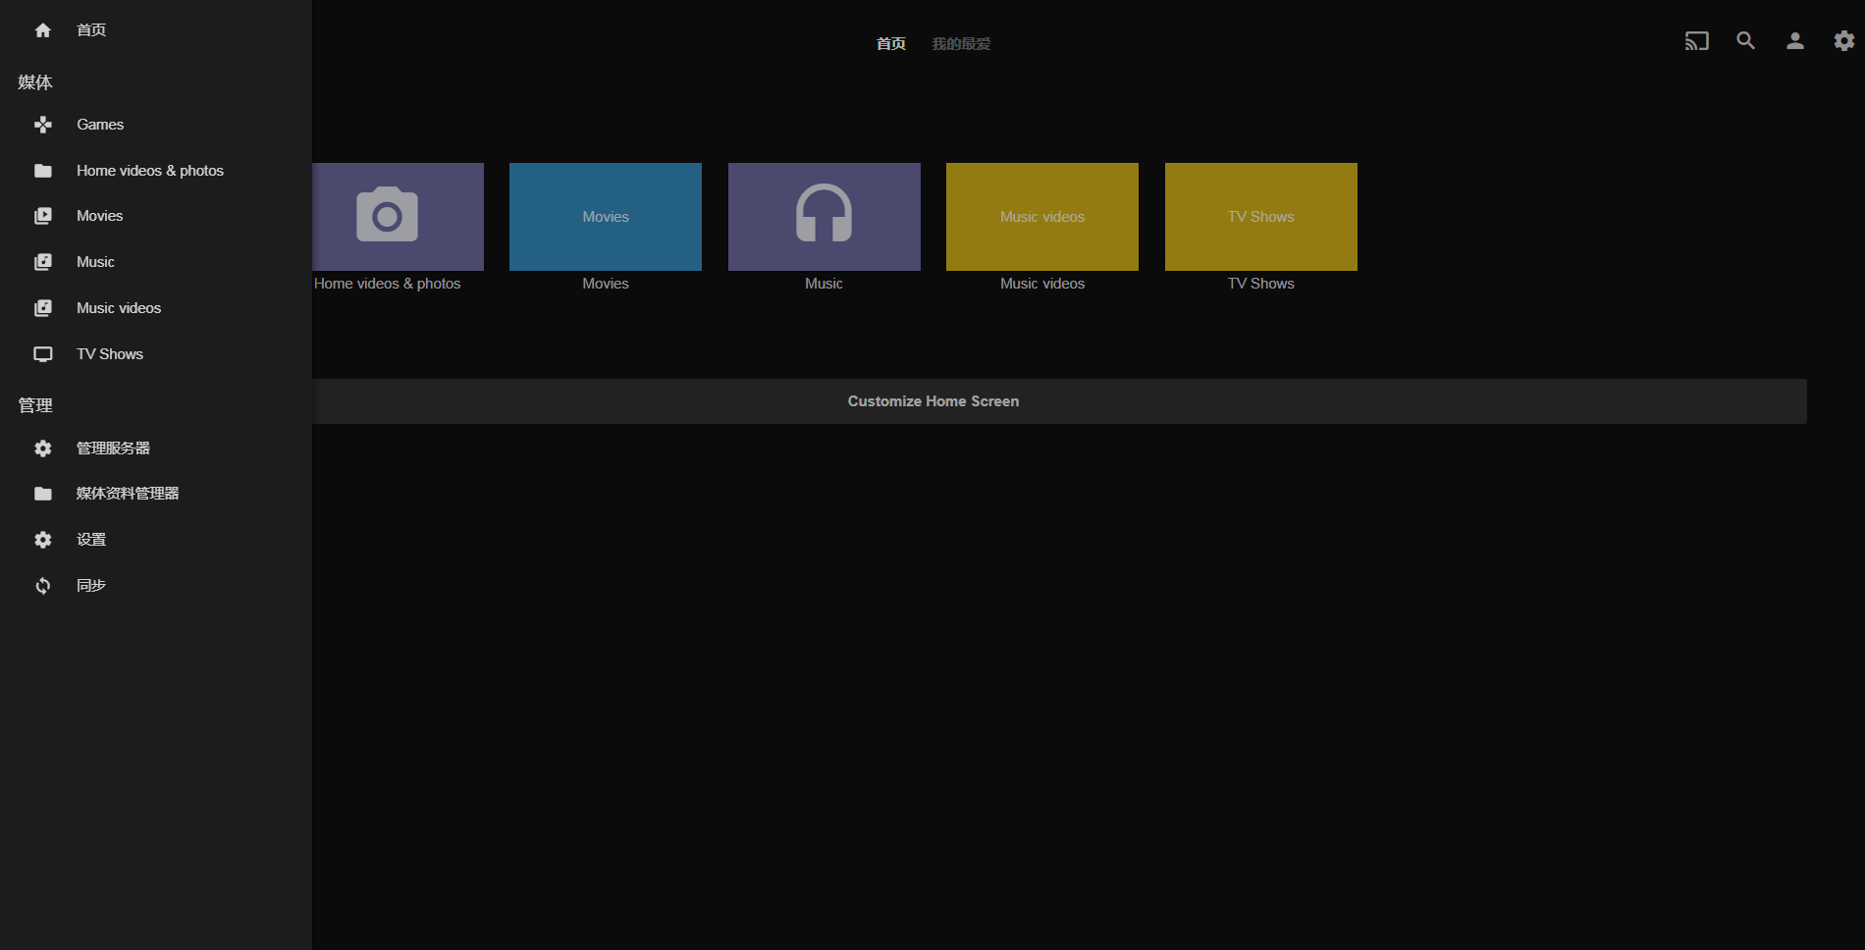Select Music videos in the sidebar
This screenshot has height=950, width=1865.
(156, 308)
